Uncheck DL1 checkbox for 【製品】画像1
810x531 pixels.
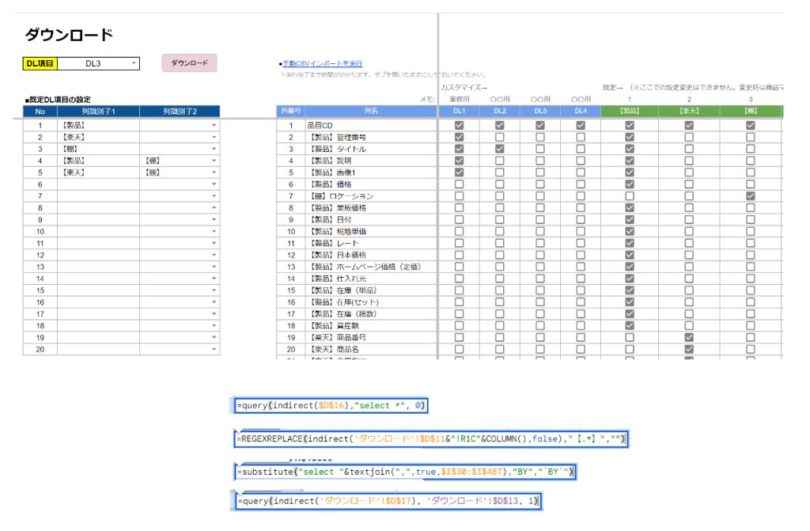pyautogui.click(x=459, y=172)
